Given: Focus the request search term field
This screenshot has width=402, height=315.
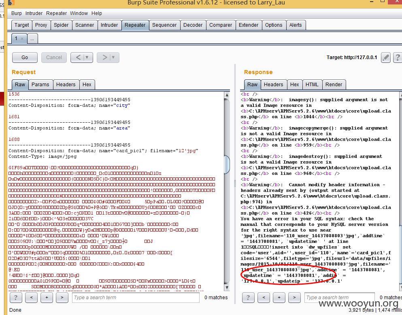Looking at the screenshot, I should point(136,298).
